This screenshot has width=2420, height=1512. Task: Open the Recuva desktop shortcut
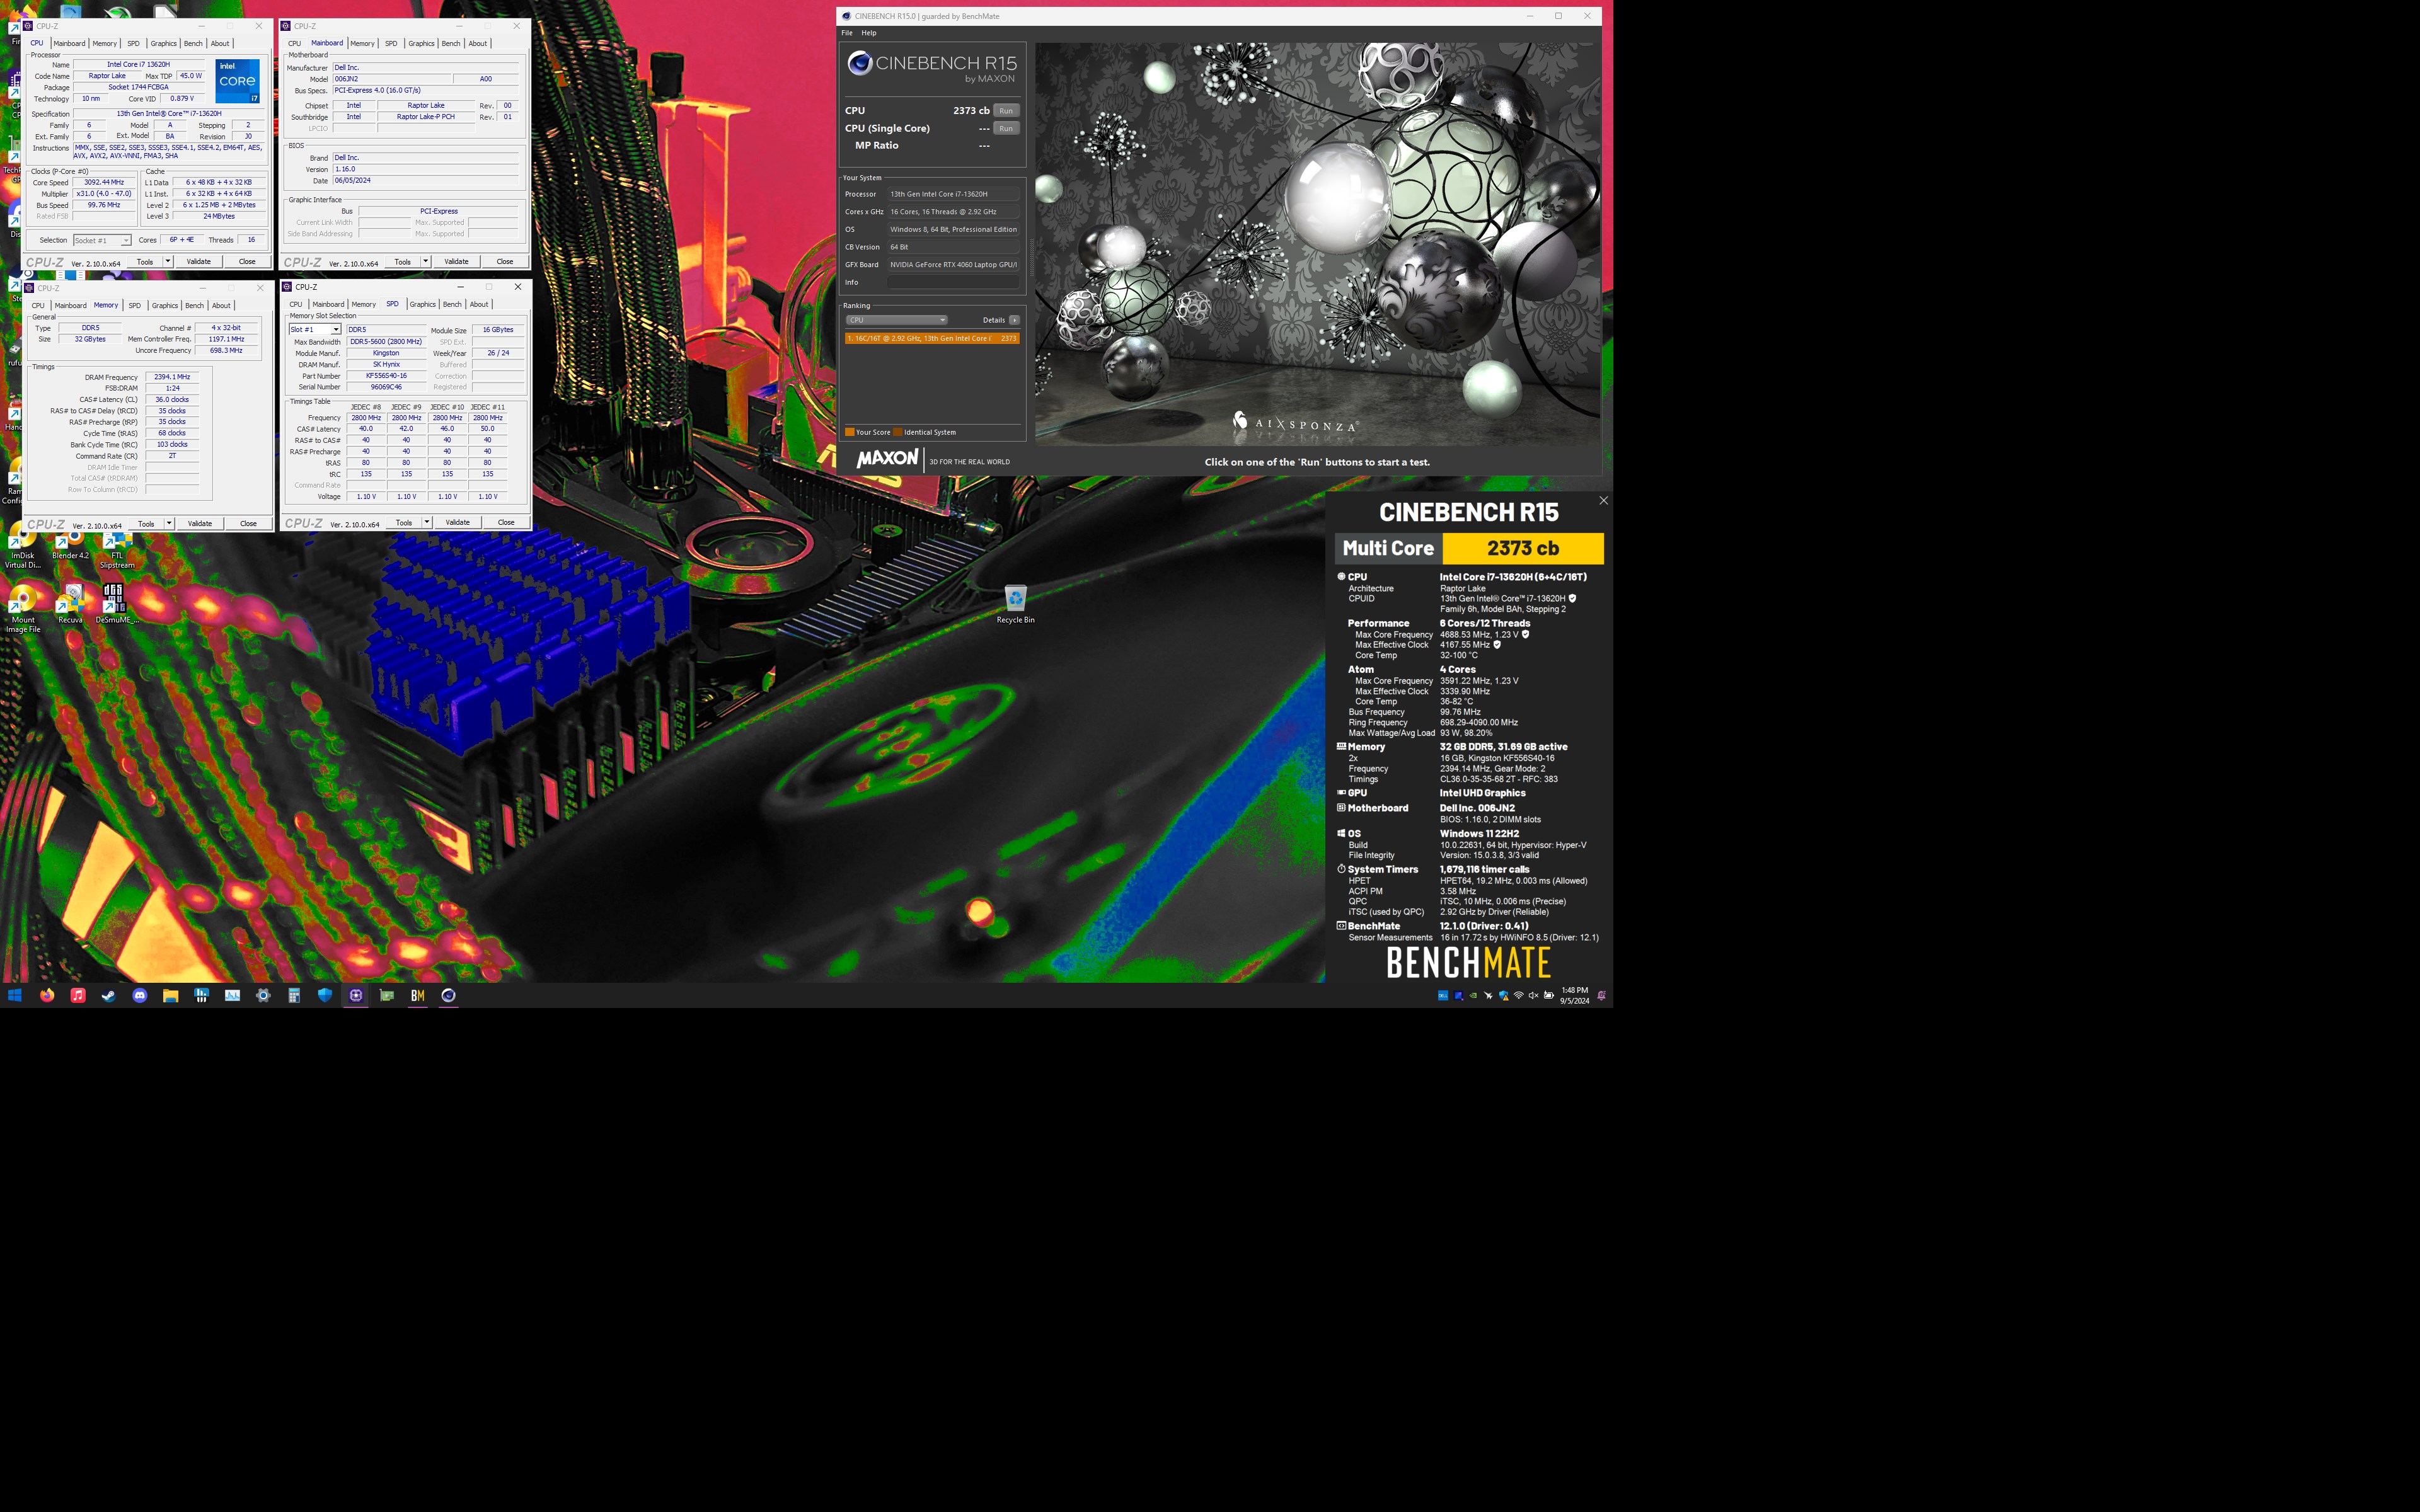[70, 605]
